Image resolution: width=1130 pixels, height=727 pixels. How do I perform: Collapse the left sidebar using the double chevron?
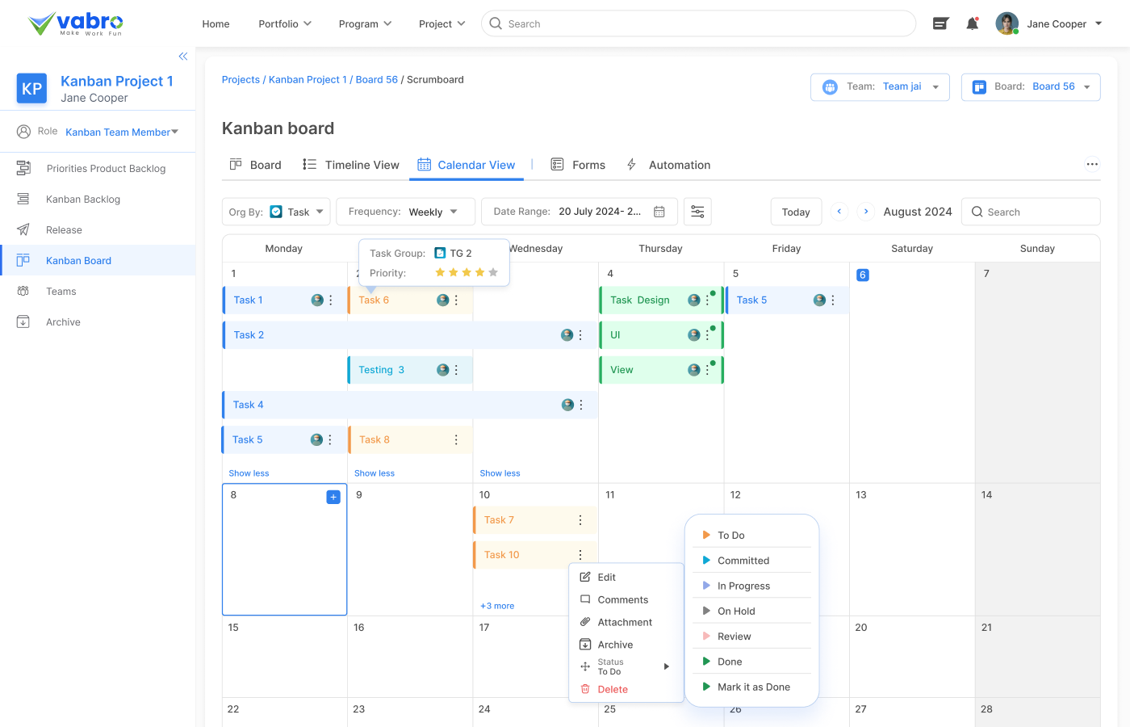click(183, 56)
